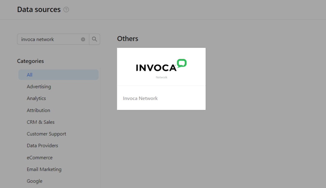Filter by eCommerce category
The height and width of the screenshot is (188, 326).
coord(40,158)
